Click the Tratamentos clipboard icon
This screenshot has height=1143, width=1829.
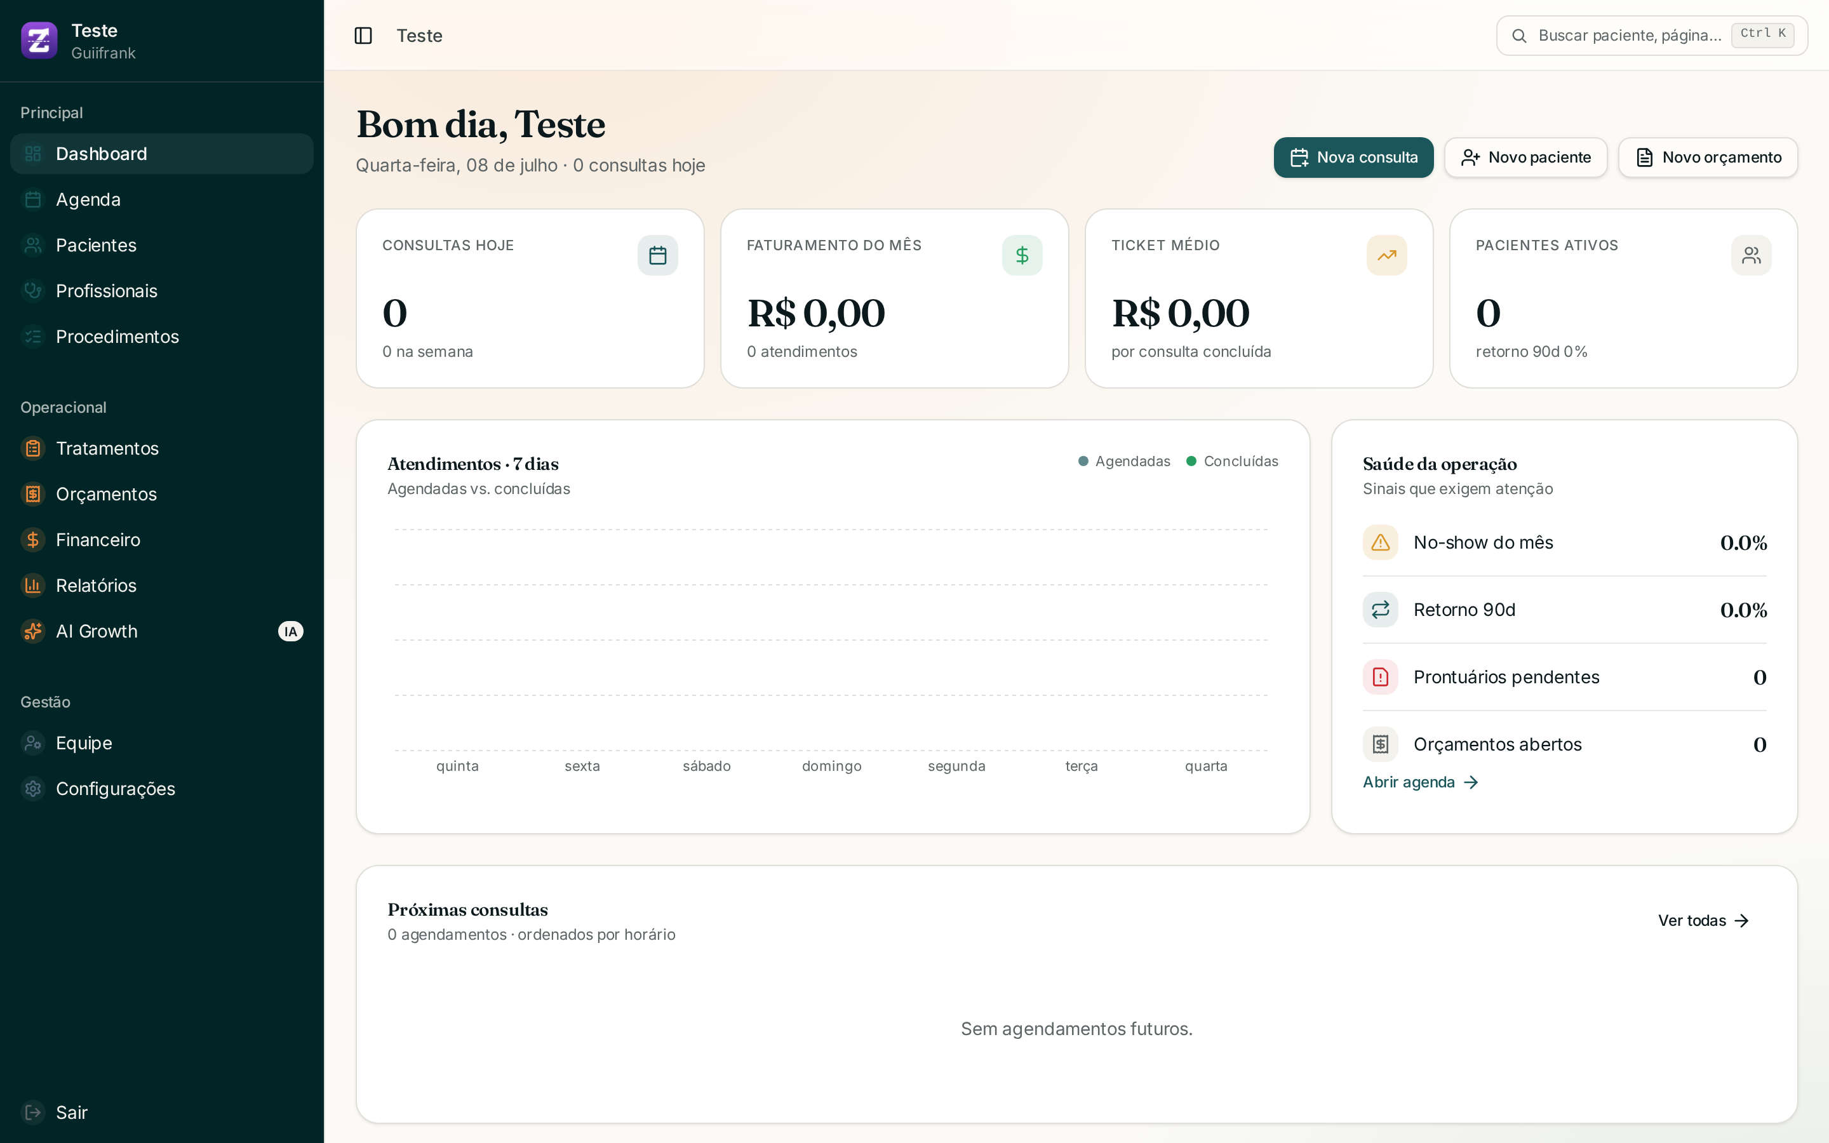coord(33,448)
